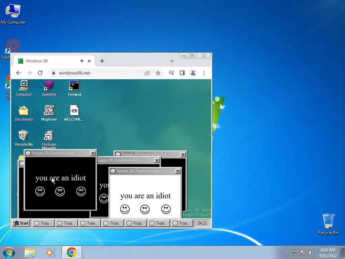Open the network tray icon
345x259 pixels.
(294, 253)
